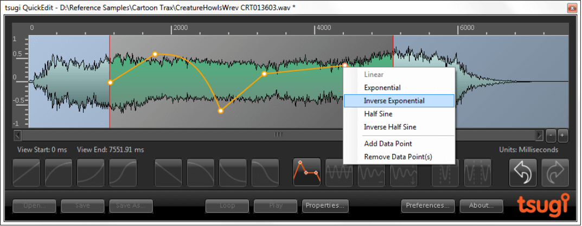The width and height of the screenshot is (582, 226).
Task: Select the logarithmic fade-in curve icon
Action: (x=58, y=172)
